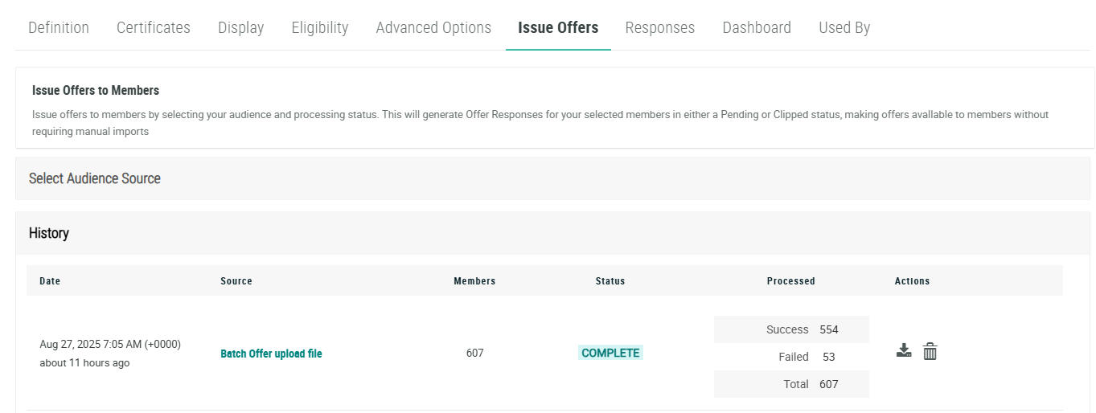Switch to the Used By tab
This screenshot has height=413, width=1096.
pyautogui.click(x=844, y=27)
